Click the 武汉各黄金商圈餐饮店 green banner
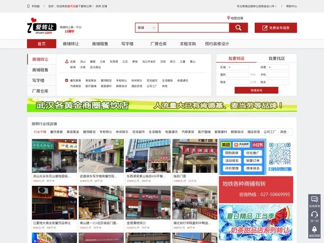 click(x=162, y=105)
